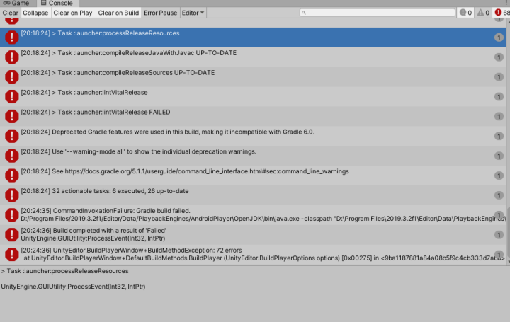Viewport: 510px width, 322px height.
Task: Toggle info message filter showing 0
Action: [465, 13]
